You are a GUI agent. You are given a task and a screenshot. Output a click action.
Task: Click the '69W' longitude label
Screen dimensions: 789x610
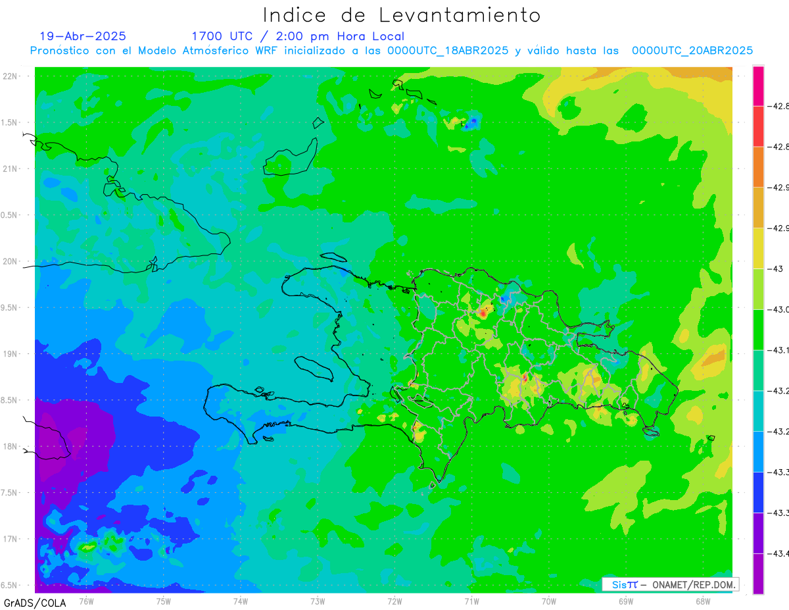(626, 601)
